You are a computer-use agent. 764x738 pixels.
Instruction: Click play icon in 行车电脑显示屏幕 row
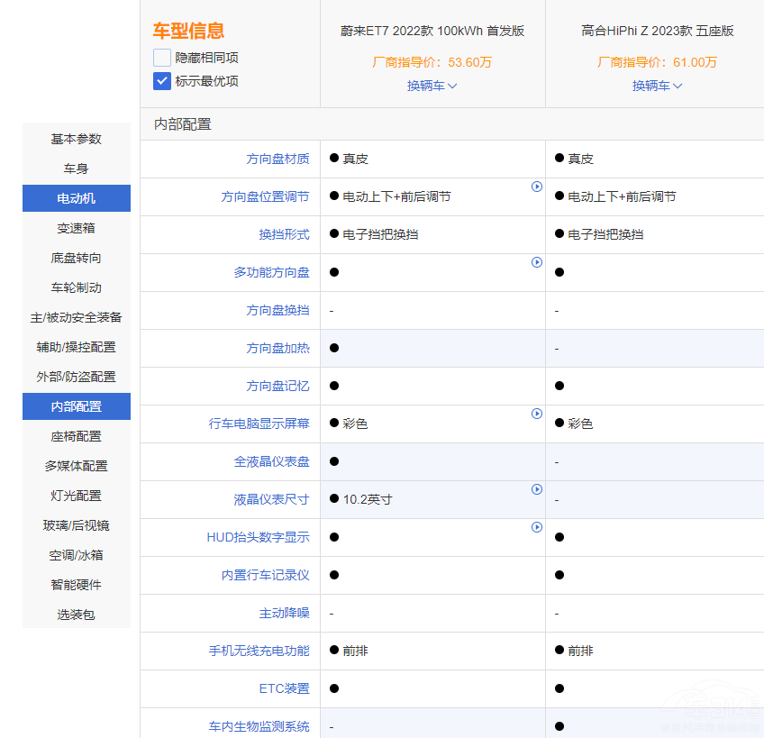click(537, 414)
